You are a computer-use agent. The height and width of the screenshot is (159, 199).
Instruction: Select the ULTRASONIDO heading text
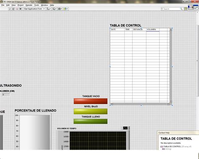click(11, 86)
